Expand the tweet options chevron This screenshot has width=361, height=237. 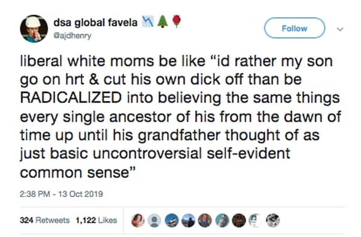pos(340,30)
